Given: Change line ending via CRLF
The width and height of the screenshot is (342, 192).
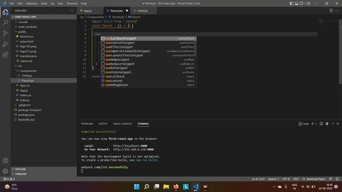Looking at the screenshot, I should (296, 179).
